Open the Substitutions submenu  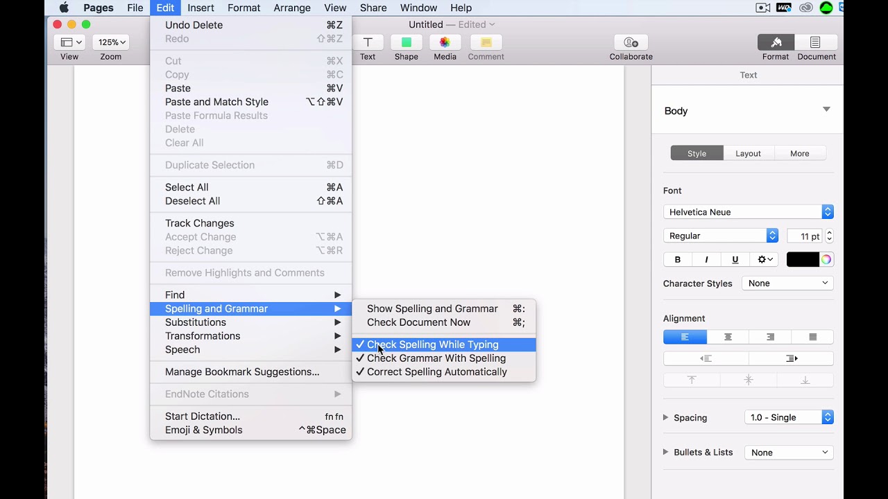coord(251,322)
